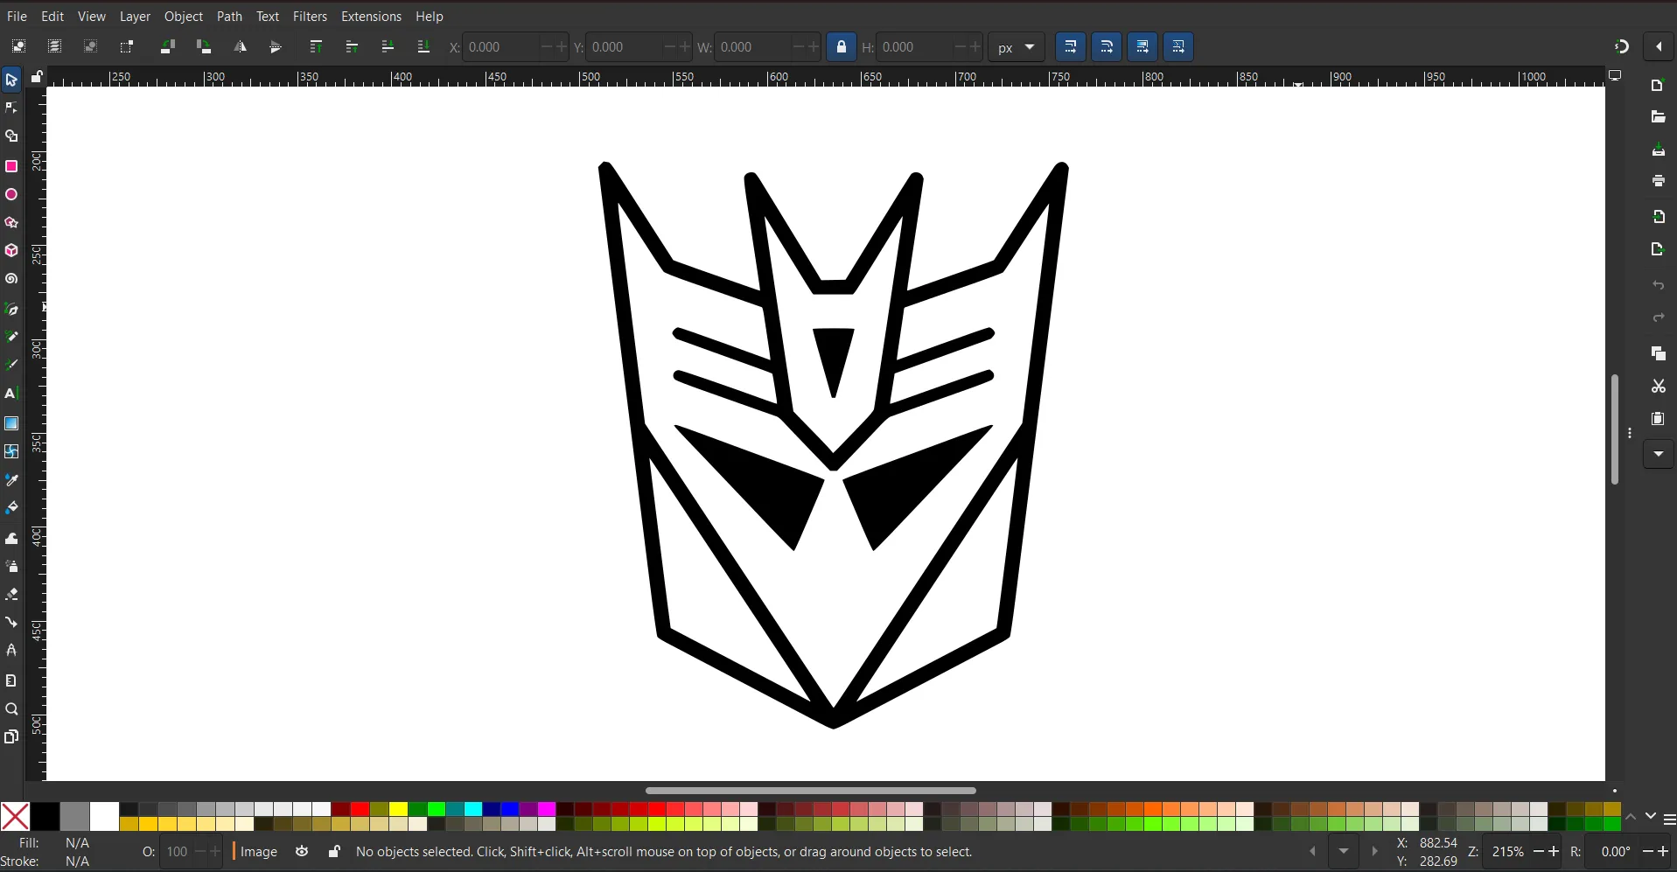This screenshot has height=872, width=1677.
Task: Select the Star and polygon tool
Action: click(11, 223)
